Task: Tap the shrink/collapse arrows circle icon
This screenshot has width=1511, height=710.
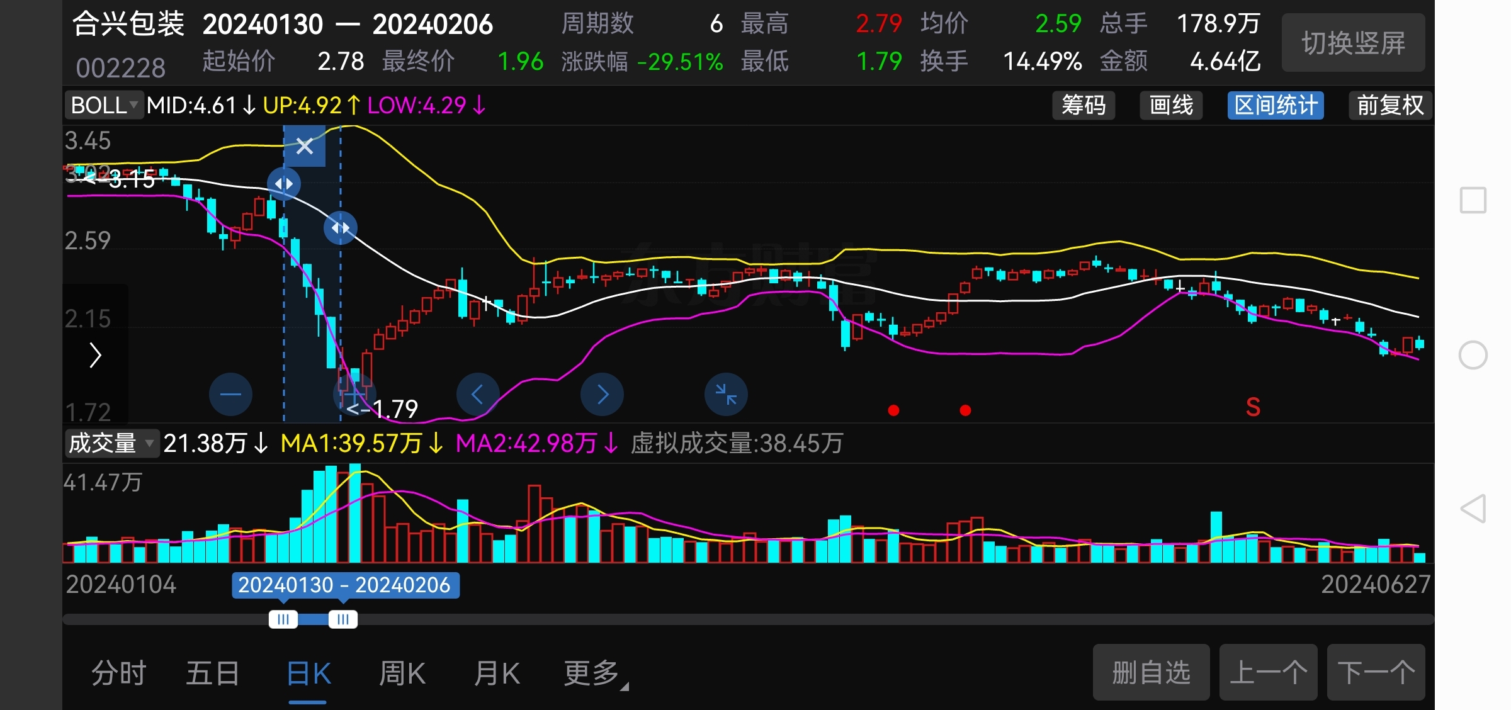Action: [x=726, y=395]
